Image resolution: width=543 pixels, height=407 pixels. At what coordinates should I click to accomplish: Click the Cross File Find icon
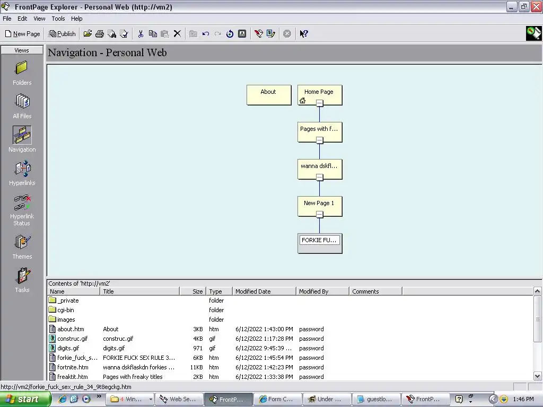tap(112, 33)
